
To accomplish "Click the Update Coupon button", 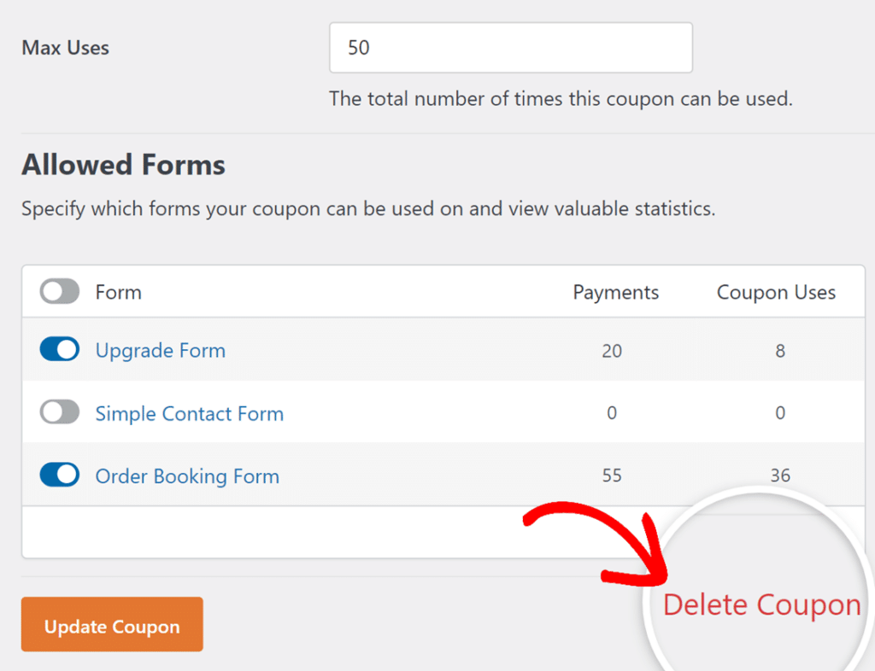I will click(x=111, y=624).
